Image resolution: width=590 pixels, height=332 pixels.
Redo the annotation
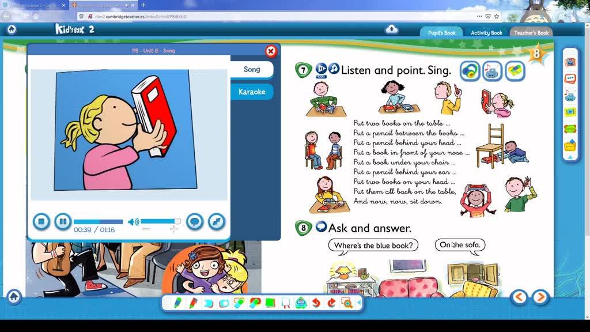(331, 303)
